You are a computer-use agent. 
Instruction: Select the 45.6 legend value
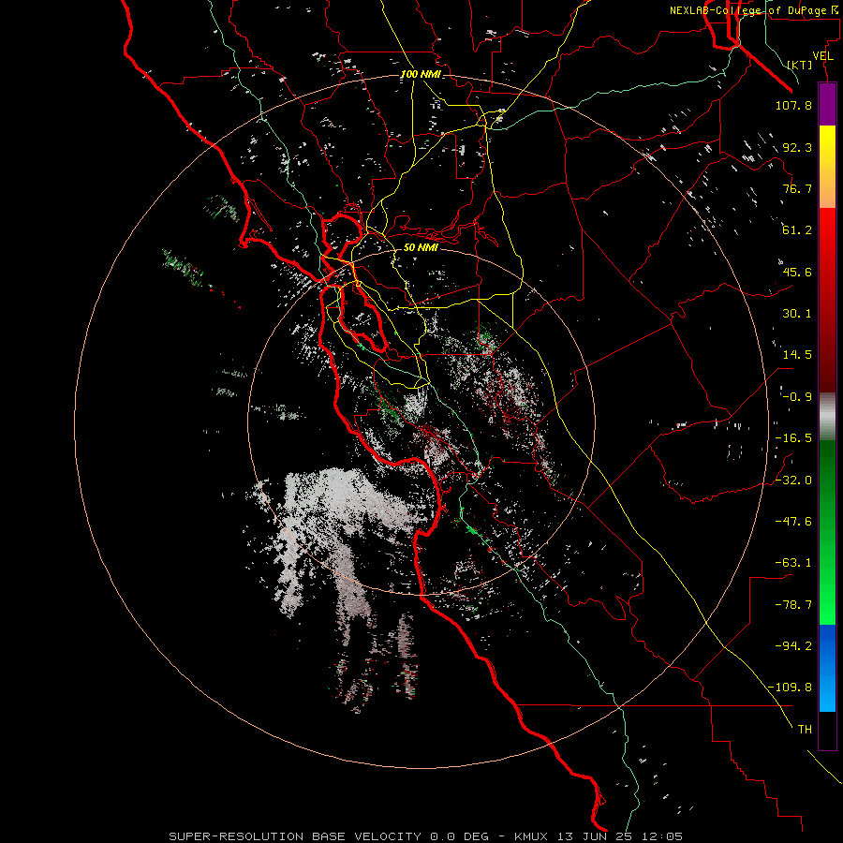(x=797, y=272)
